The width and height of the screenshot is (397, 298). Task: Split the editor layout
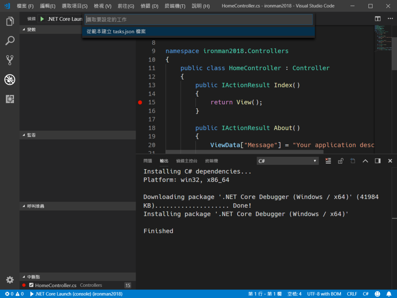[378, 19]
